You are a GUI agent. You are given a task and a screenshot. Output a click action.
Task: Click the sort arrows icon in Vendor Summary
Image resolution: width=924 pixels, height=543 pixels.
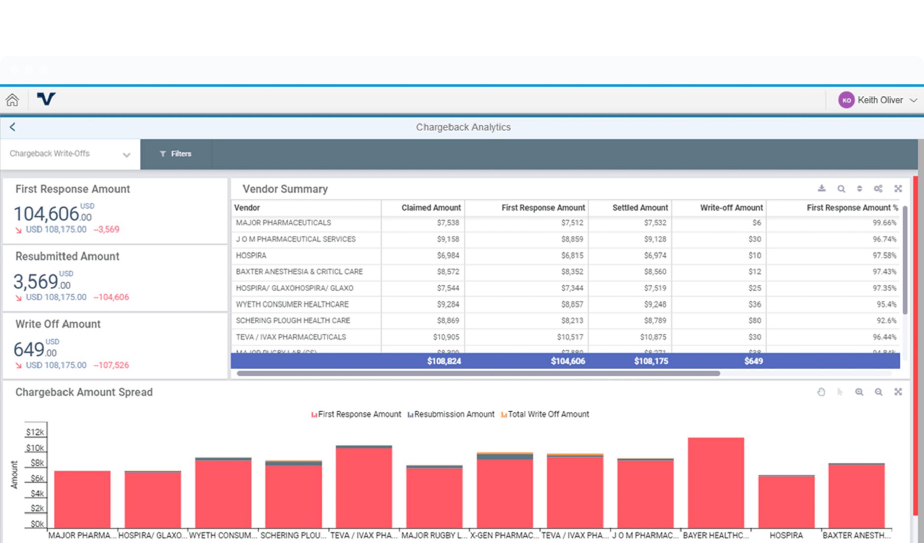[x=859, y=189]
